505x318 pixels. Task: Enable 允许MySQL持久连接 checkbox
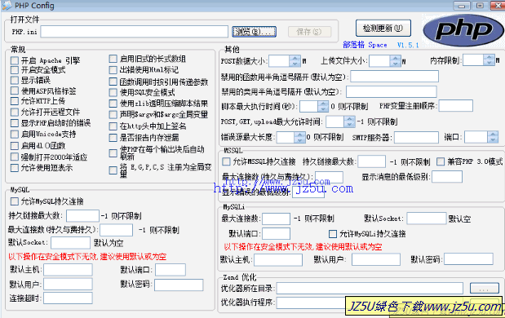pos(15,201)
